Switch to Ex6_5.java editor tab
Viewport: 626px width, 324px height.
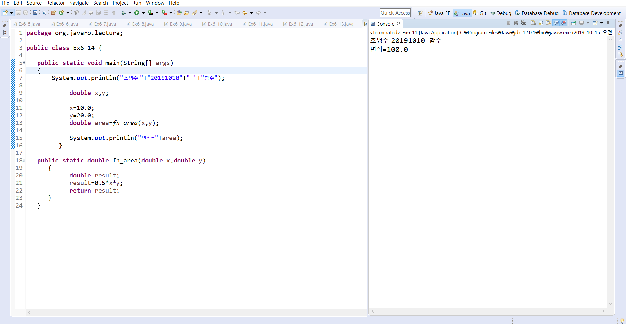click(27, 24)
